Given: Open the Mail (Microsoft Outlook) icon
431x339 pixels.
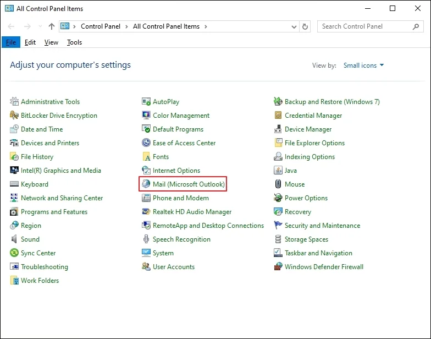Looking at the screenshot, I should [x=146, y=184].
